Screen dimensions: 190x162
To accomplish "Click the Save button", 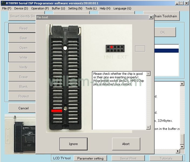I will [22, 38].
